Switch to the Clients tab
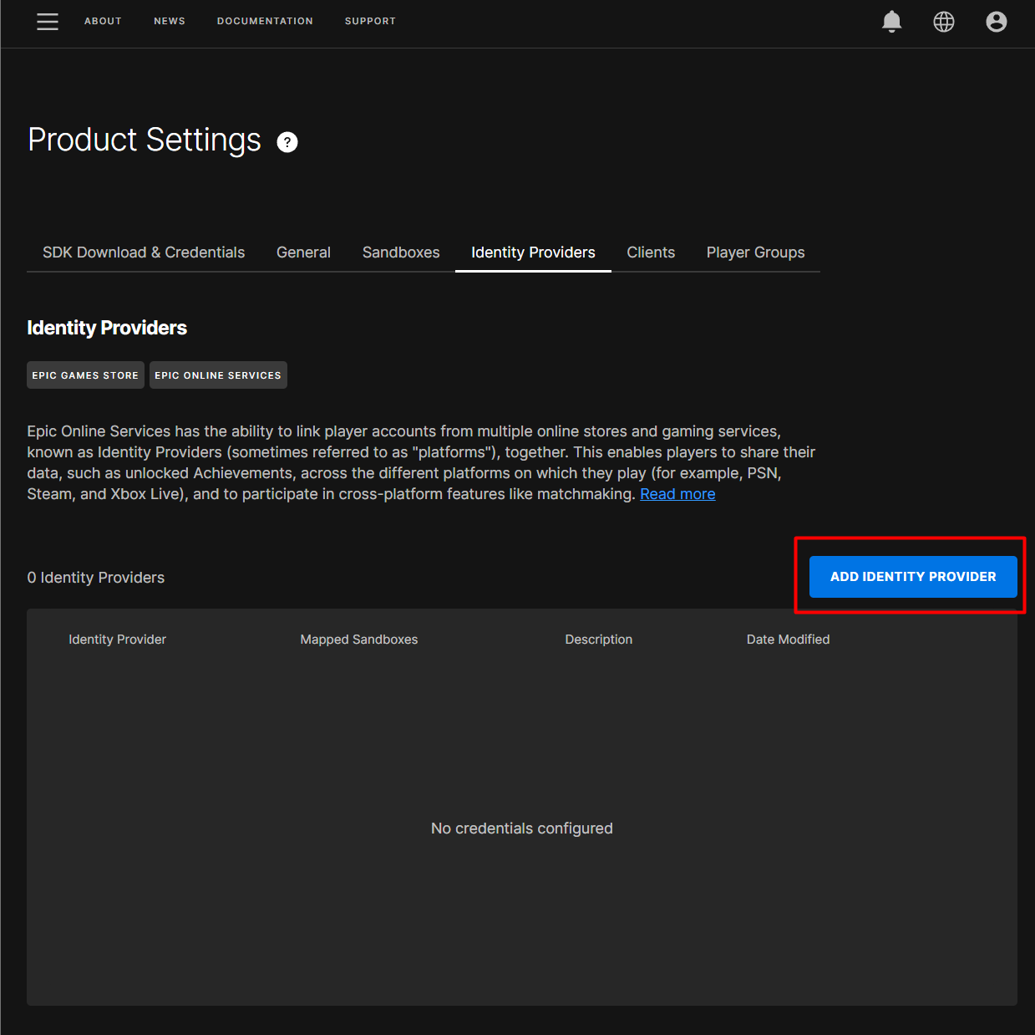 pyautogui.click(x=651, y=252)
